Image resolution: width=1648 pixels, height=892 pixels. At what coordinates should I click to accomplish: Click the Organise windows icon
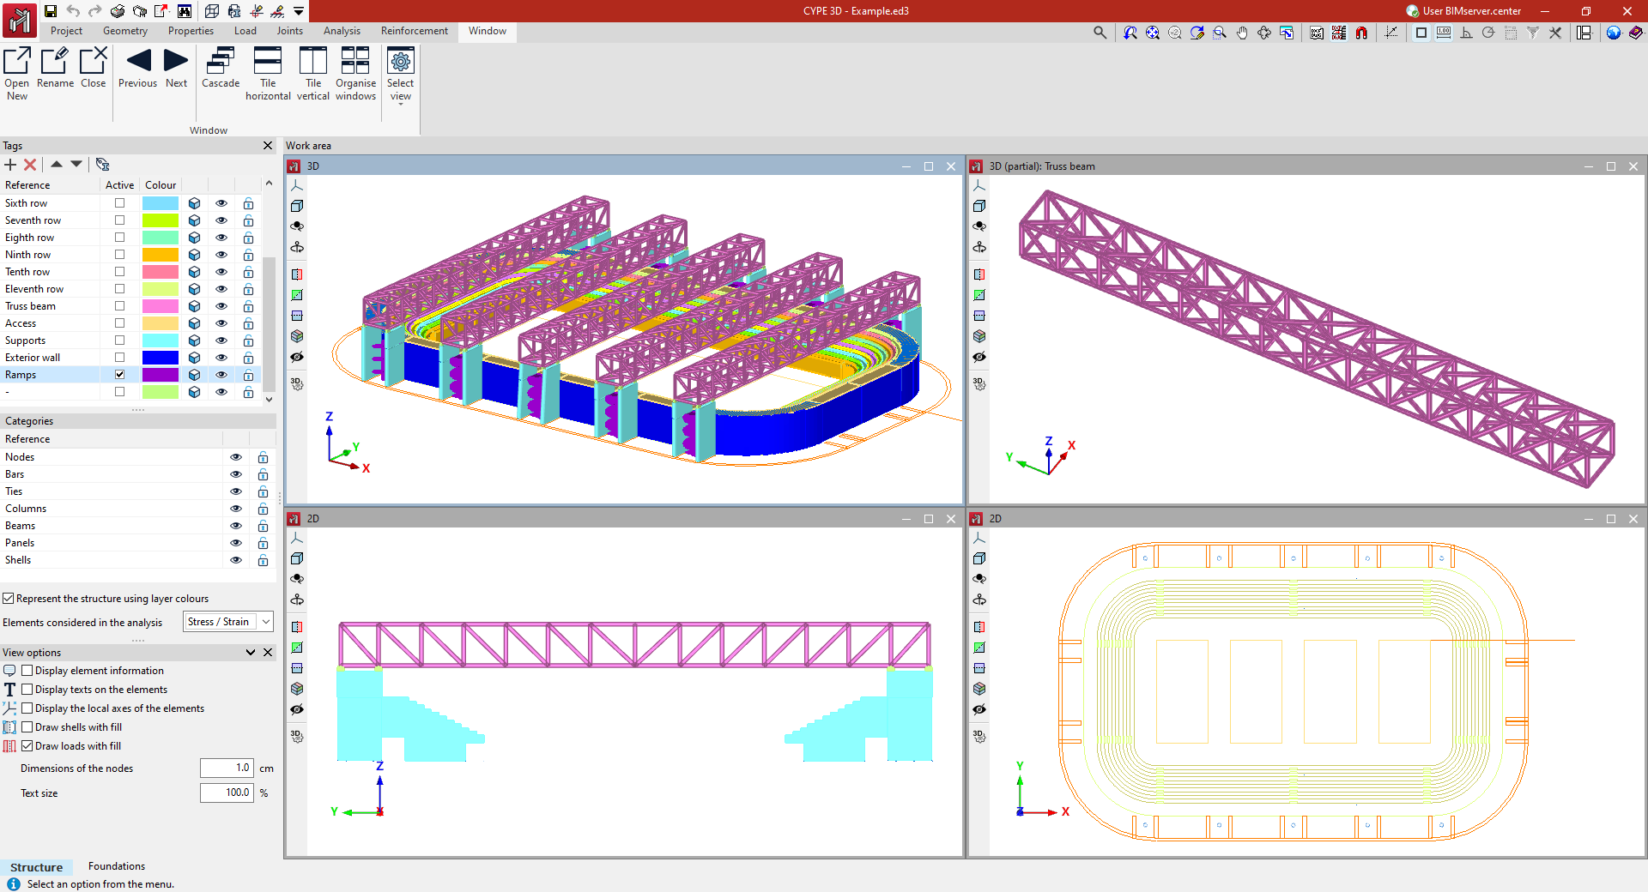(355, 62)
